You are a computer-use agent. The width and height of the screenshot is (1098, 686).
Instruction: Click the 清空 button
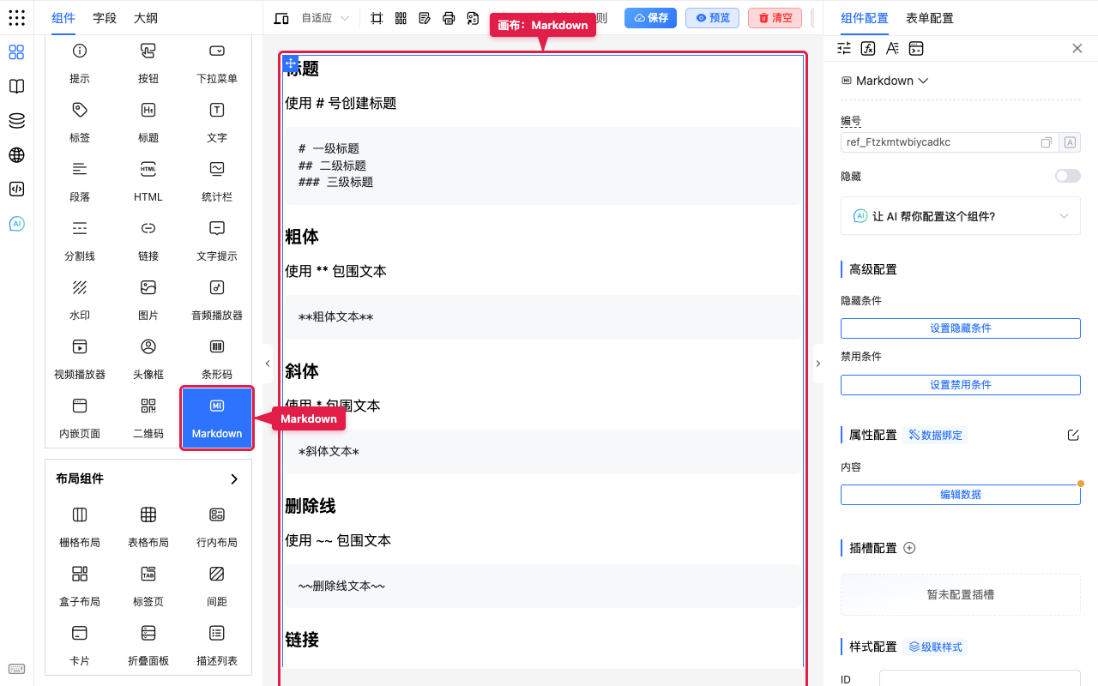pyautogui.click(x=775, y=18)
